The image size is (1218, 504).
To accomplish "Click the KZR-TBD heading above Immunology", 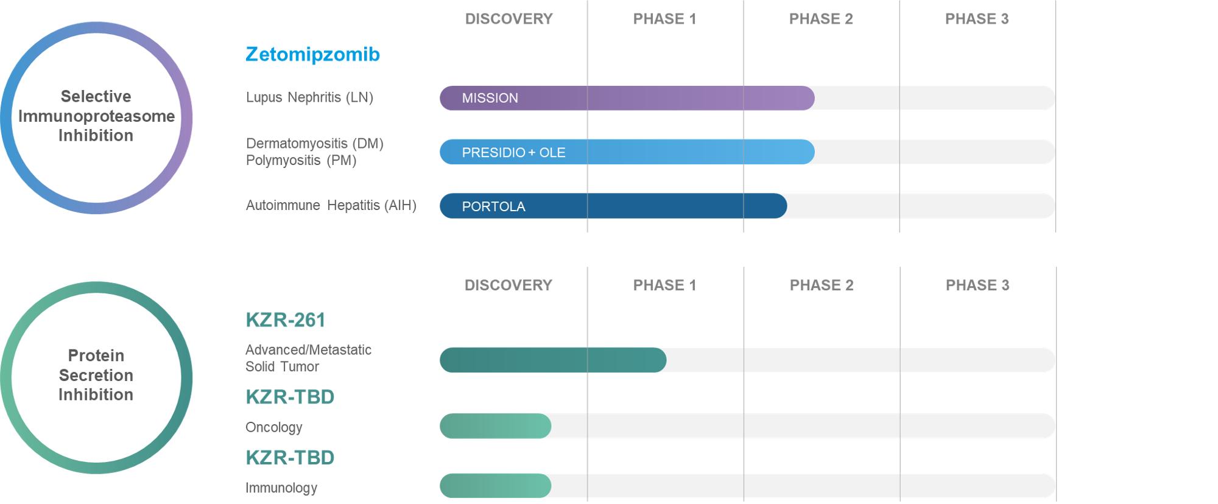I will pos(290,458).
